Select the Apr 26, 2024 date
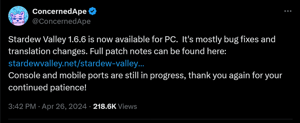 pos(65,106)
